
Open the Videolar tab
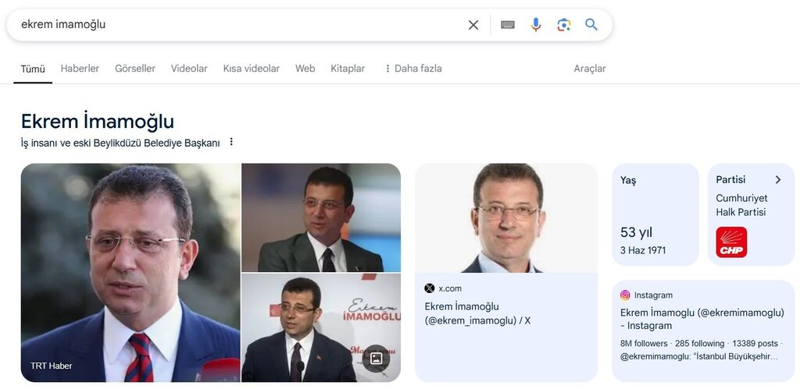[189, 69]
